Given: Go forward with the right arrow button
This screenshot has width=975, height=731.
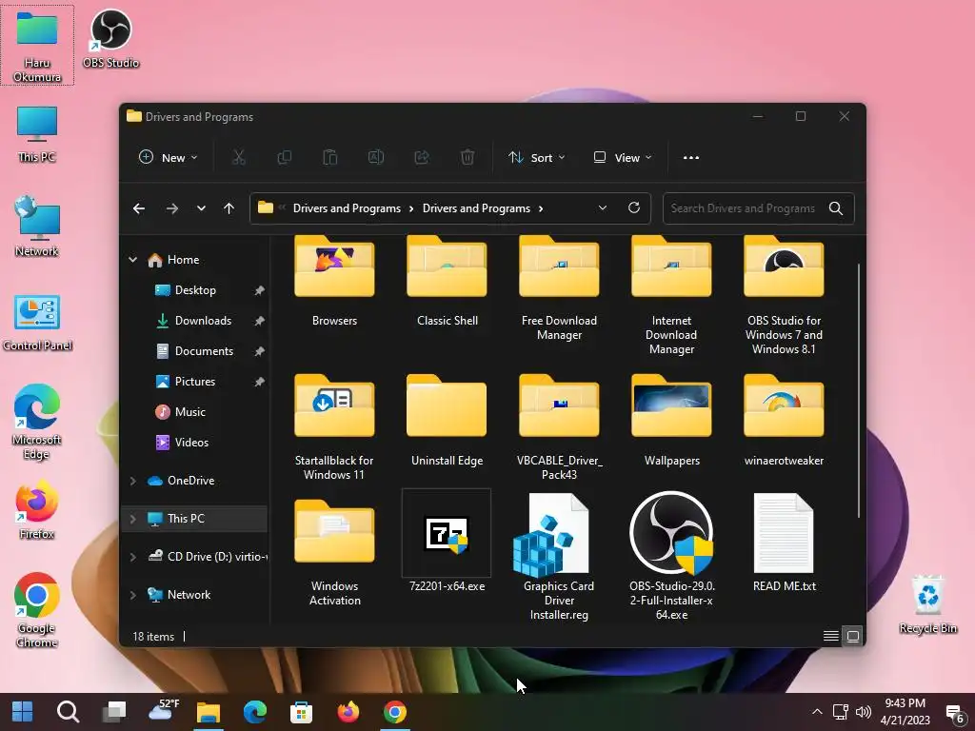Looking at the screenshot, I should pyautogui.click(x=172, y=208).
